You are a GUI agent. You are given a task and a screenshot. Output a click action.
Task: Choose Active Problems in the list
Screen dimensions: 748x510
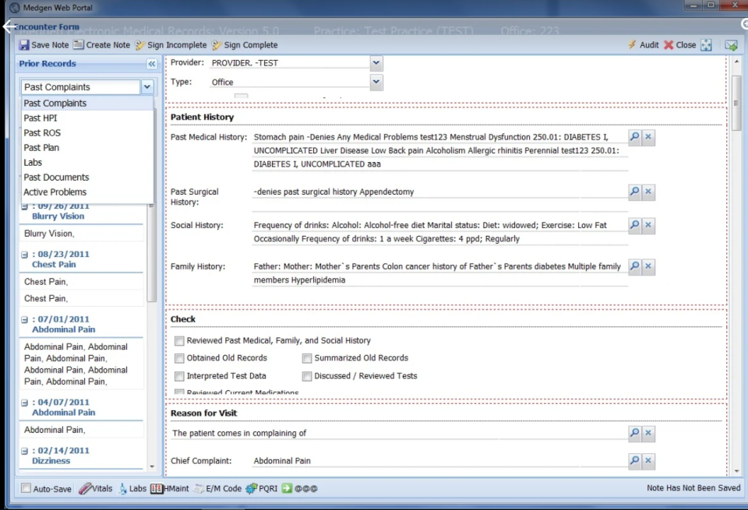point(55,192)
